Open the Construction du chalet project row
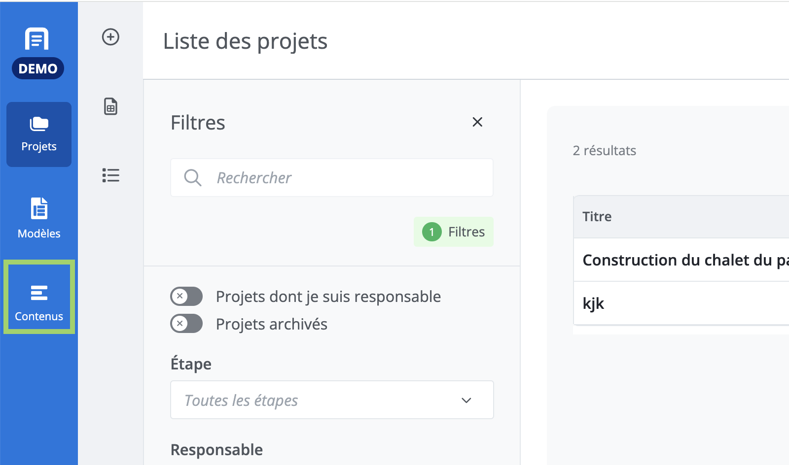This screenshot has width=789, height=465. [681, 260]
